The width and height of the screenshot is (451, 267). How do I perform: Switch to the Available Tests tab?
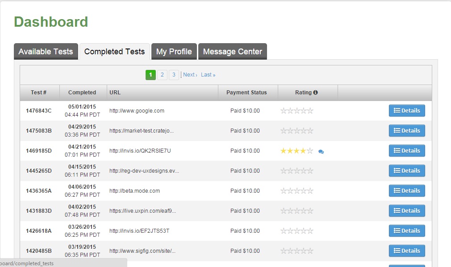pyautogui.click(x=46, y=52)
